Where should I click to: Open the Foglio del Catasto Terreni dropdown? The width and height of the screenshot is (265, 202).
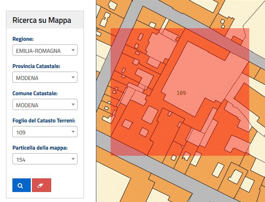(45, 132)
